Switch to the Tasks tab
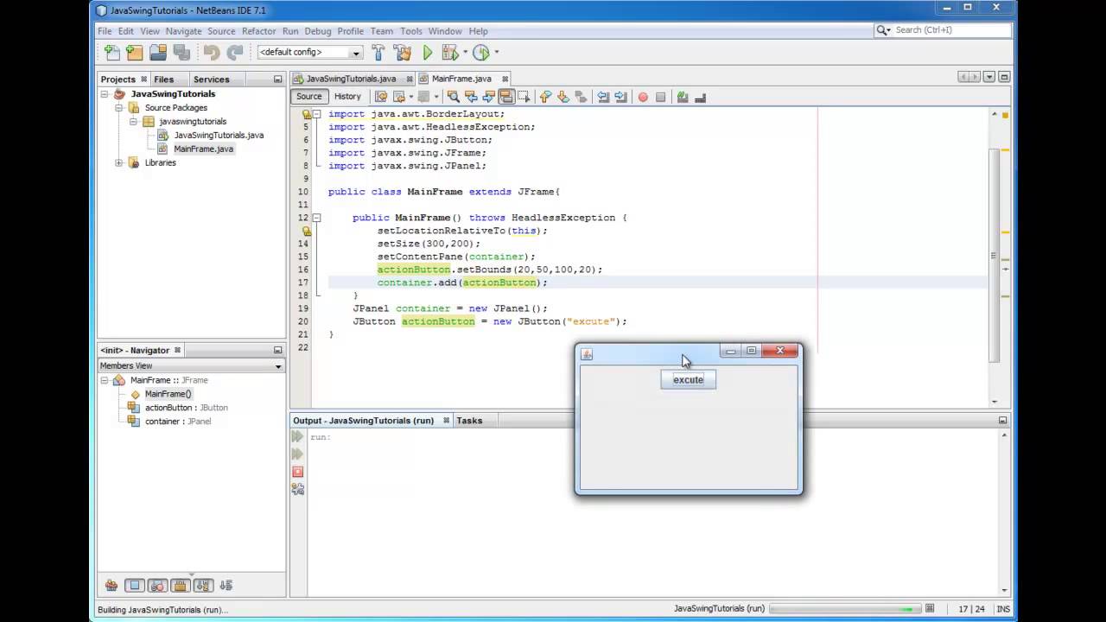The width and height of the screenshot is (1106, 622). click(x=469, y=421)
